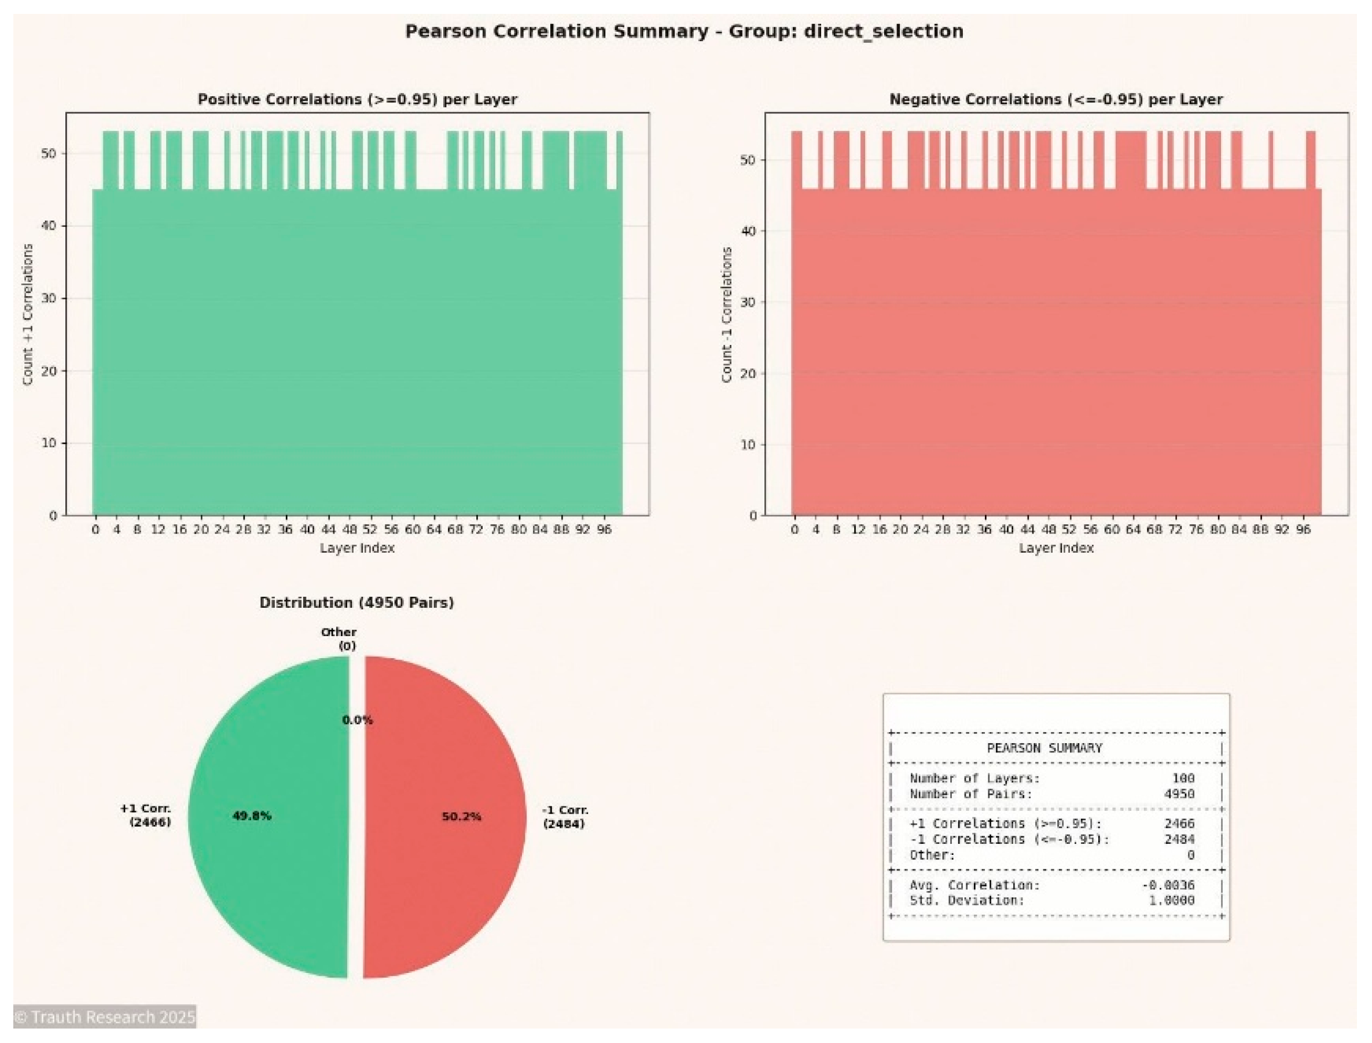Click the tallest green bar near layer 0
The width and height of the screenshot is (1372, 1043).
click(x=111, y=155)
